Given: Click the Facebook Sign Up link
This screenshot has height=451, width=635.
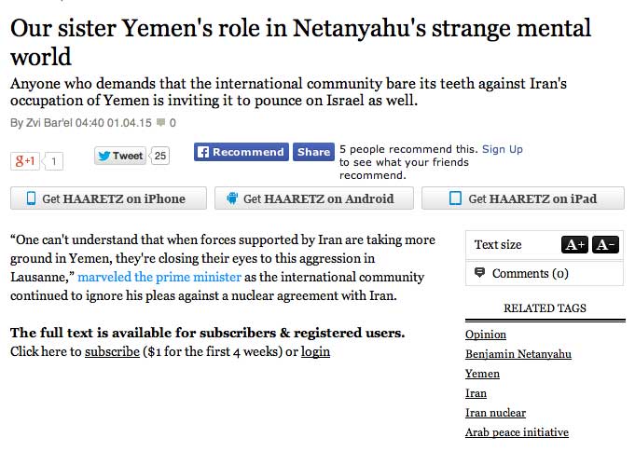Looking at the screenshot, I should pos(502,149).
